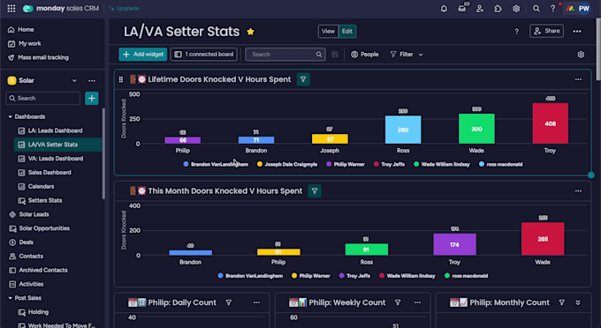Open the inbox tray icon
601x328 pixels.
[462, 8]
